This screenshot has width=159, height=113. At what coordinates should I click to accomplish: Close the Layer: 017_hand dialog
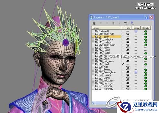151,18
